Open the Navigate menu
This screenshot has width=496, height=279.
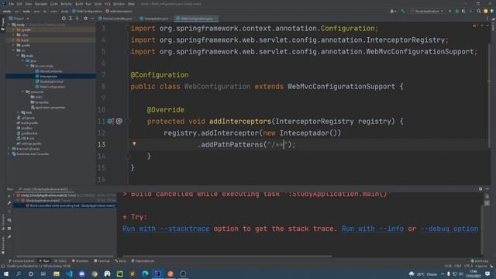tap(41, 4)
